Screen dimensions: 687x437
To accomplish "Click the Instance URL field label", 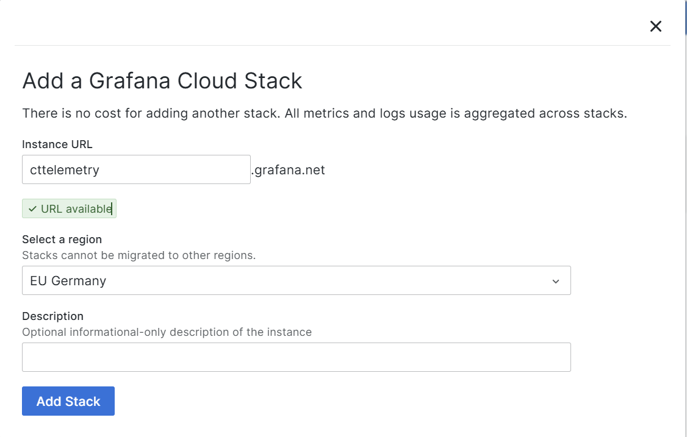I will click(x=57, y=144).
